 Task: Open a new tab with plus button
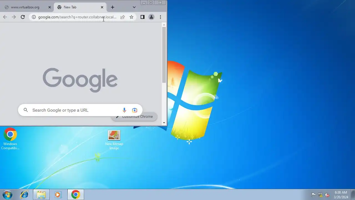coord(113,7)
